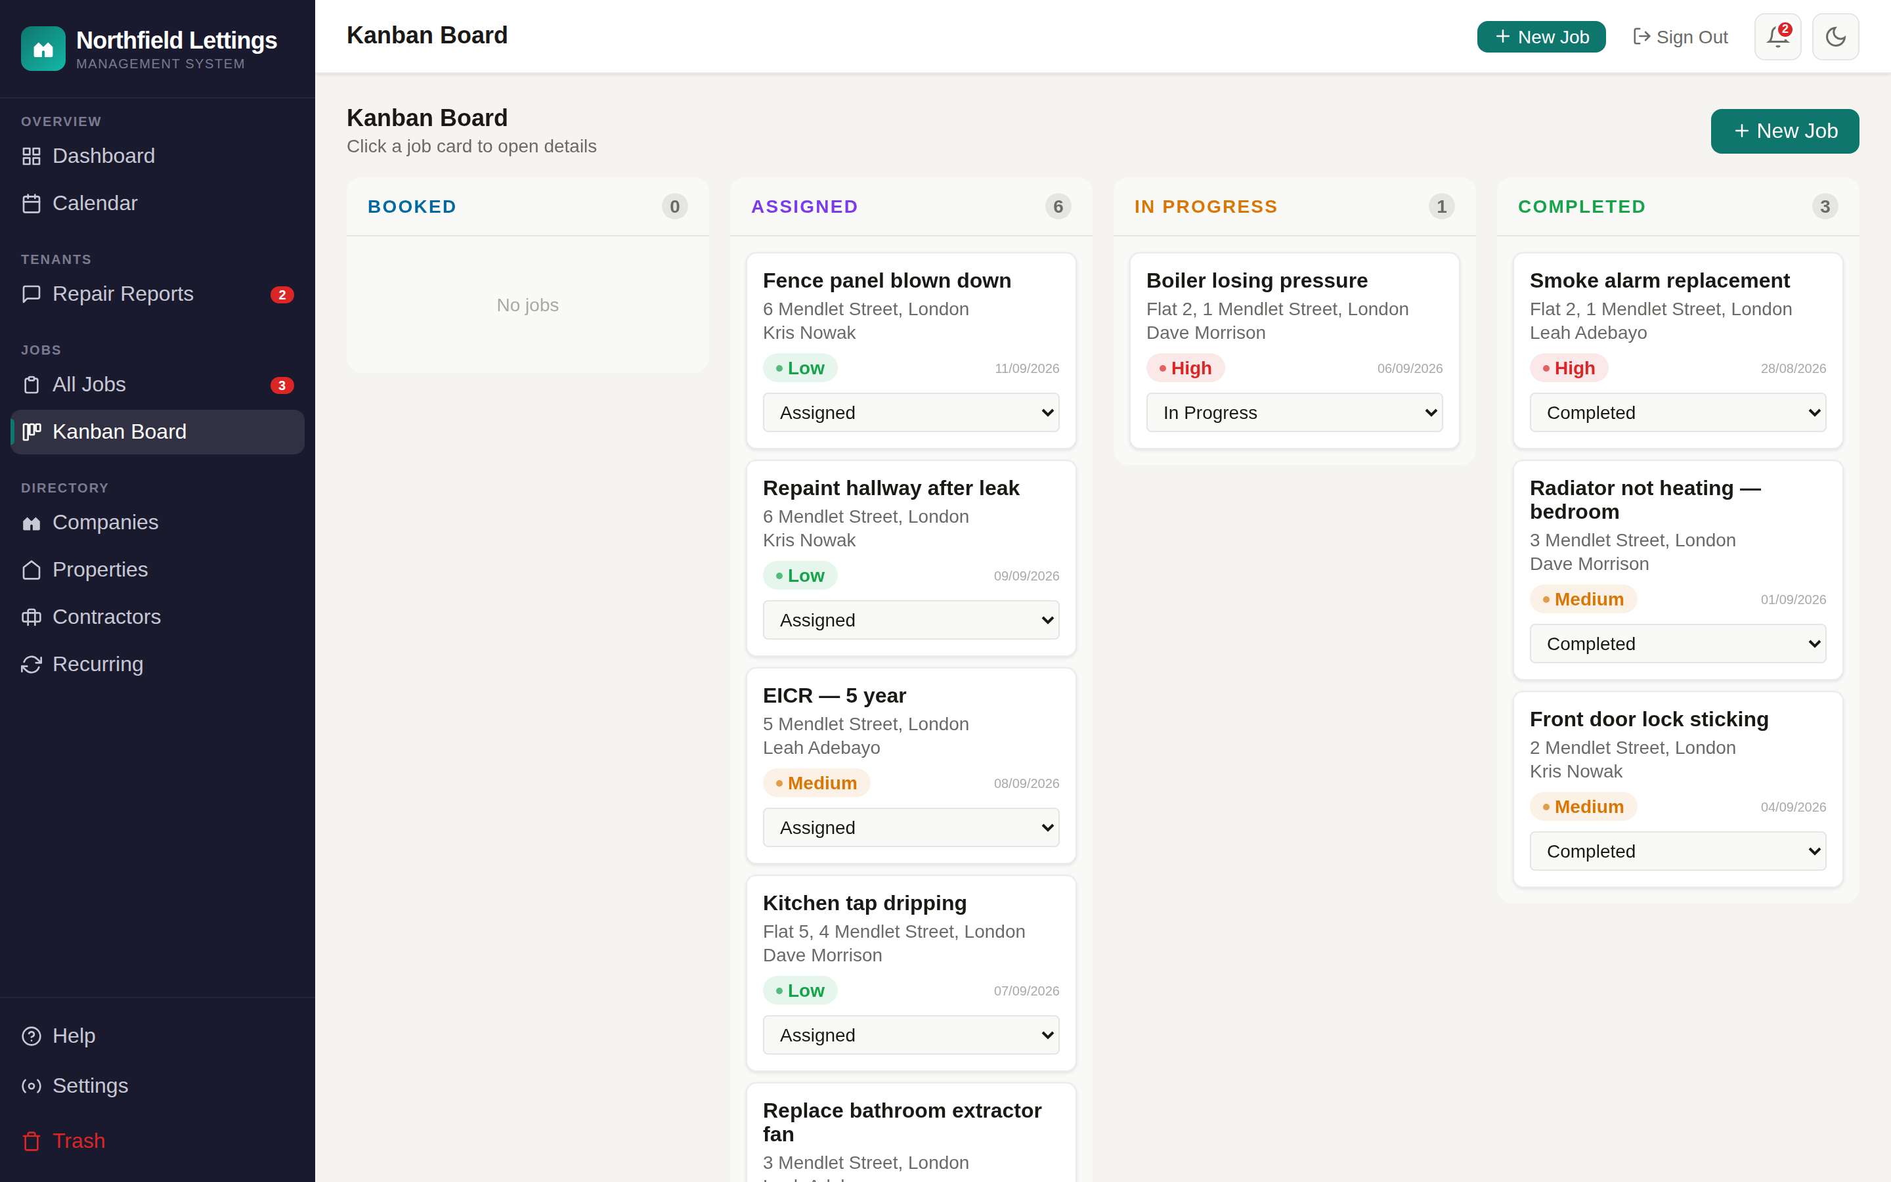This screenshot has height=1182, width=1891.
Task: Open status dropdown on Fence panel blown down
Action: [911, 413]
